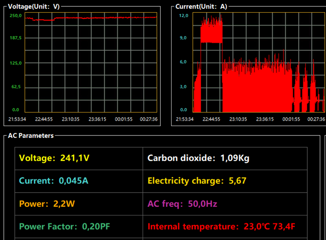Select the 125,0 voltage axis label

(15, 63)
